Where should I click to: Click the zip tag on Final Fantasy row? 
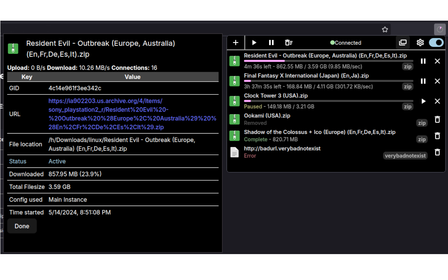click(407, 86)
